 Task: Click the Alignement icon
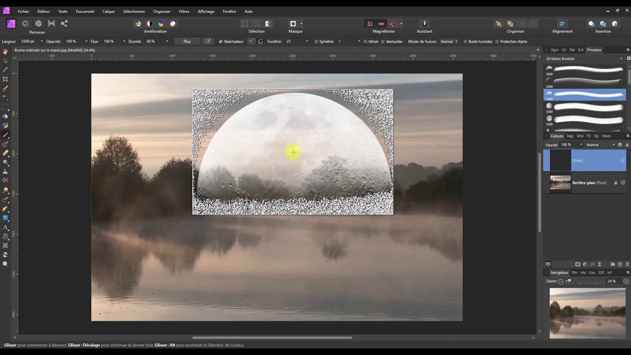pyautogui.click(x=562, y=24)
